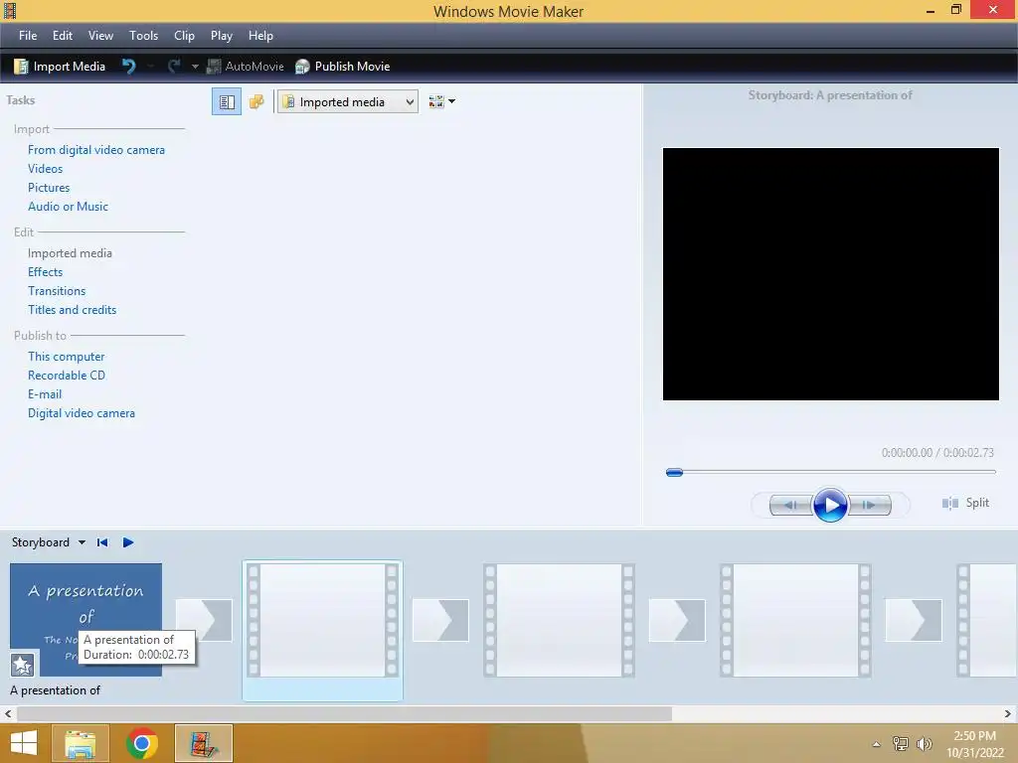Click the Next Frame button
Viewport: 1018px width, 763px height.
(869, 505)
